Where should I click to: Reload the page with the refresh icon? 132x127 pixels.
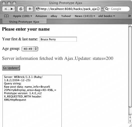(21, 9)
